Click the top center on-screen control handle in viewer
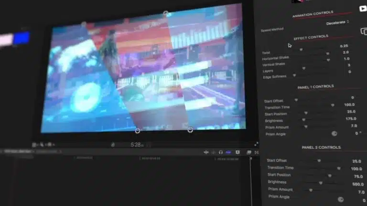This screenshot has height=206, width=367. (x=165, y=13)
